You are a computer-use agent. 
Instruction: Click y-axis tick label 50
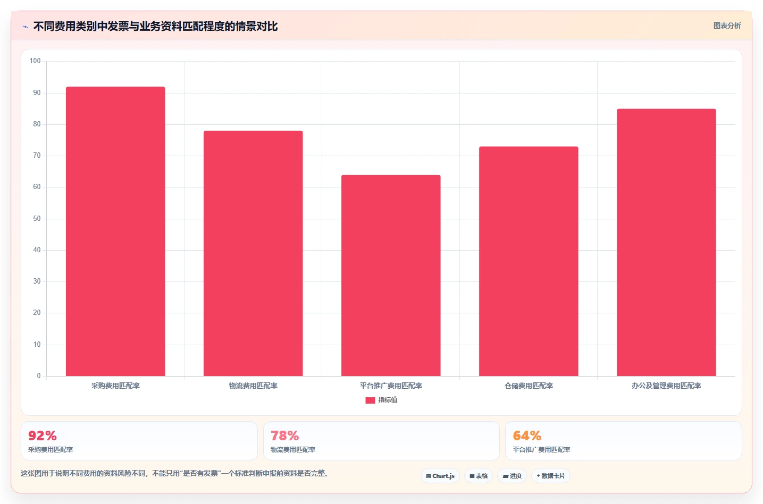(x=37, y=218)
